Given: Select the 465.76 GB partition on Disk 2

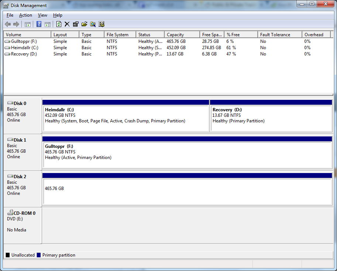Looking at the screenshot, I should click(187, 189).
